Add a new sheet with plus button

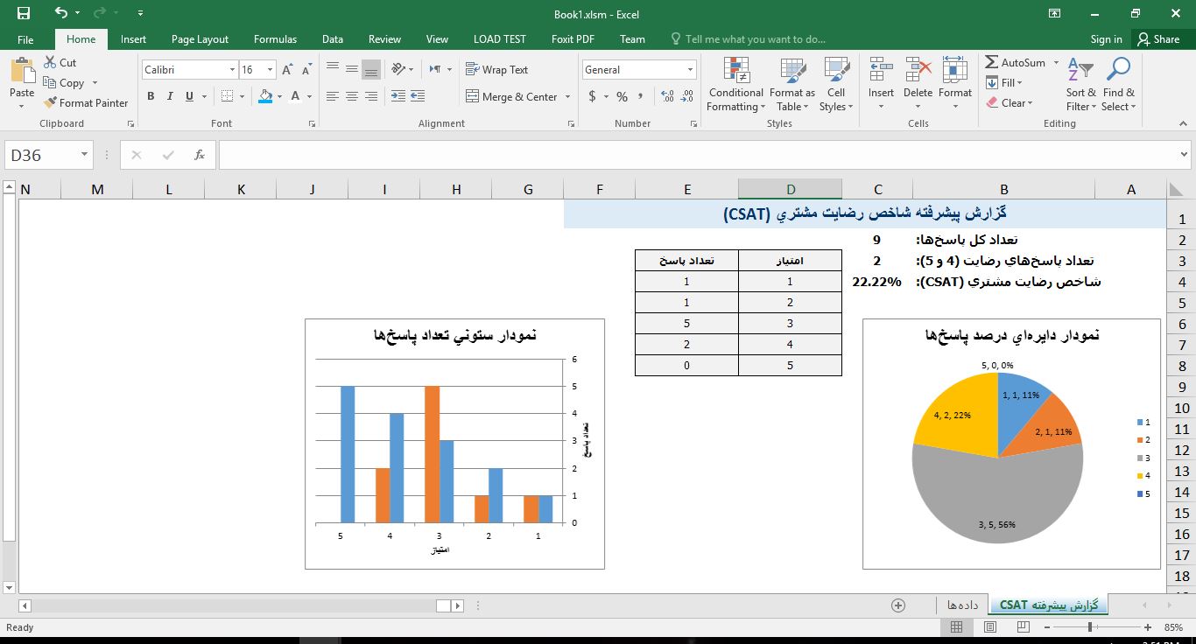[897, 605]
